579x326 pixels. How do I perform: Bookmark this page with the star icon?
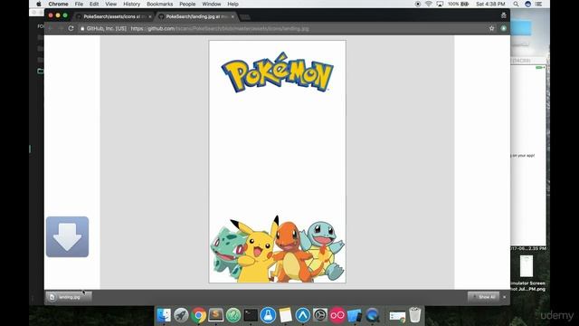pyautogui.click(x=491, y=28)
